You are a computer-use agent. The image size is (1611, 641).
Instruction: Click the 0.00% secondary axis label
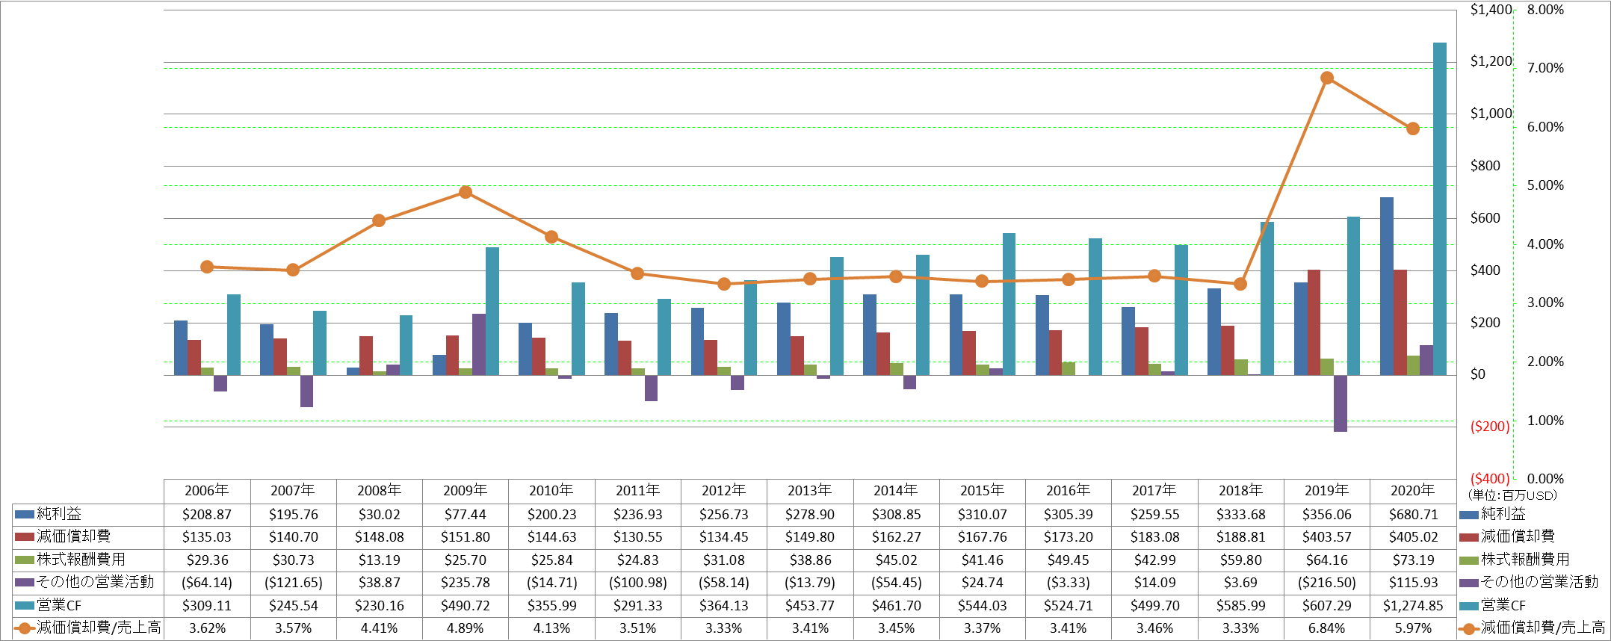coord(1545,479)
